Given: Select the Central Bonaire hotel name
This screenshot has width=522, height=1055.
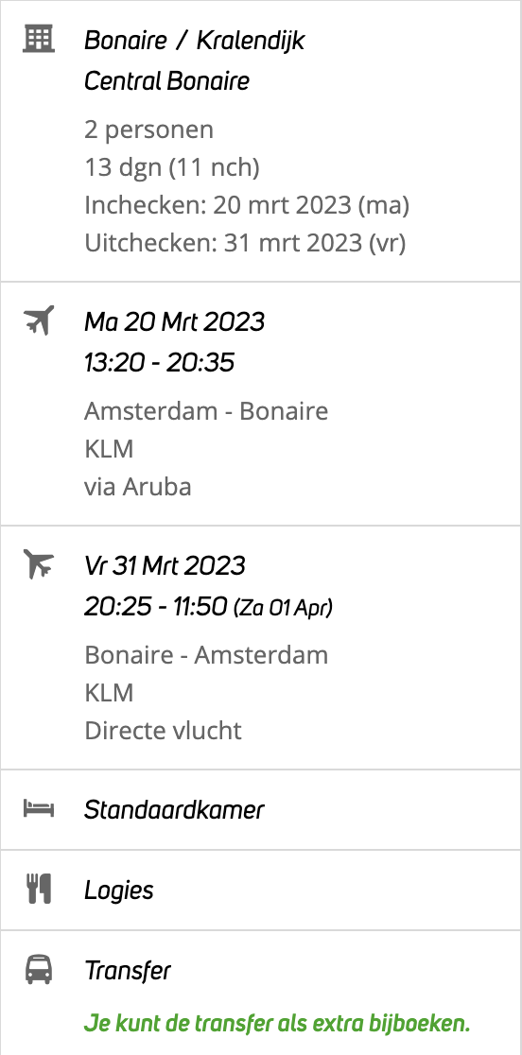Looking at the screenshot, I should (166, 80).
